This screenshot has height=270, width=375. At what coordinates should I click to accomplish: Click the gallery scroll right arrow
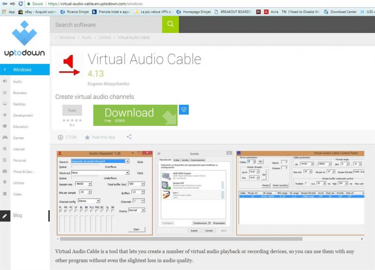tap(362, 239)
